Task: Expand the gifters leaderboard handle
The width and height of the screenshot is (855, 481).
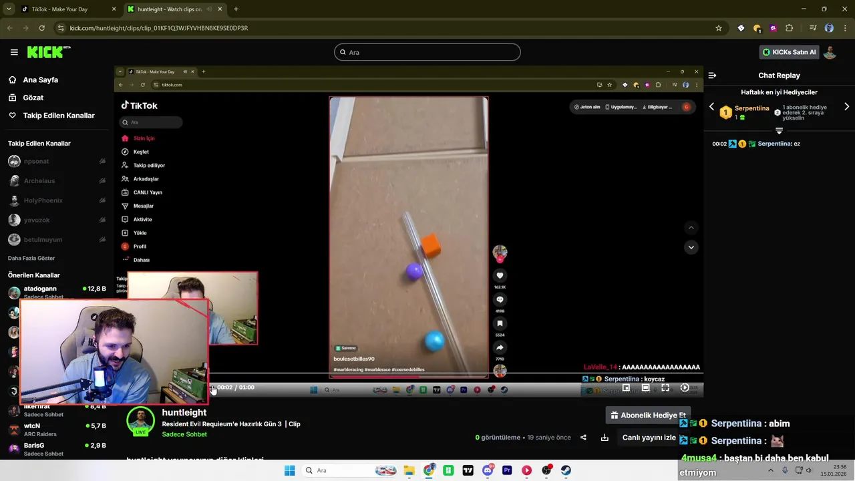Action: coord(779,130)
